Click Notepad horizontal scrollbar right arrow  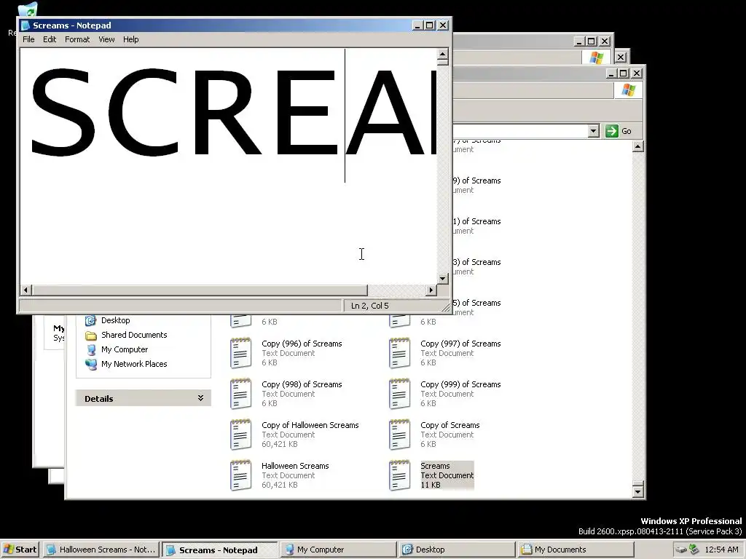pyautogui.click(x=431, y=290)
